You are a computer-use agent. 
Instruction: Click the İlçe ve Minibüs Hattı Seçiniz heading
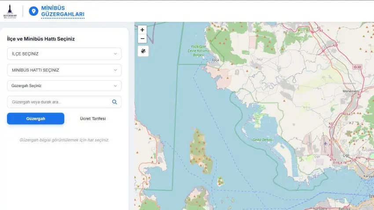point(41,39)
